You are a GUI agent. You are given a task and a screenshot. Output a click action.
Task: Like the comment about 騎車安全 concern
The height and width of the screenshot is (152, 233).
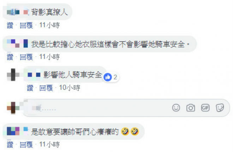(x=10, y=57)
